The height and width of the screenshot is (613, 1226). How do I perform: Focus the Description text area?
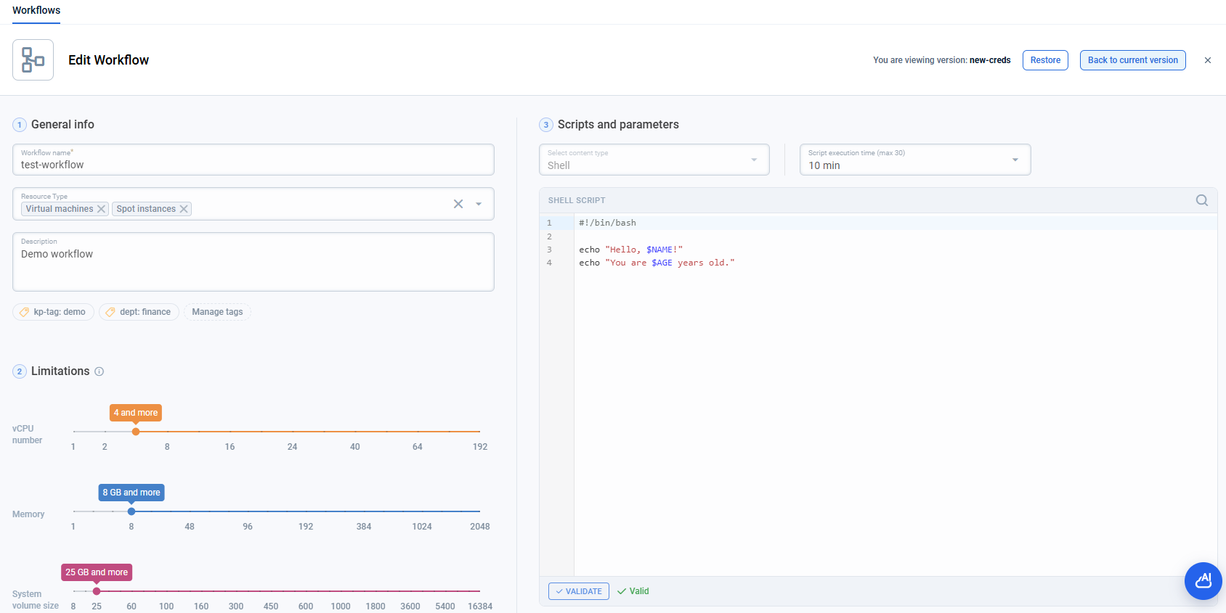tap(253, 262)
